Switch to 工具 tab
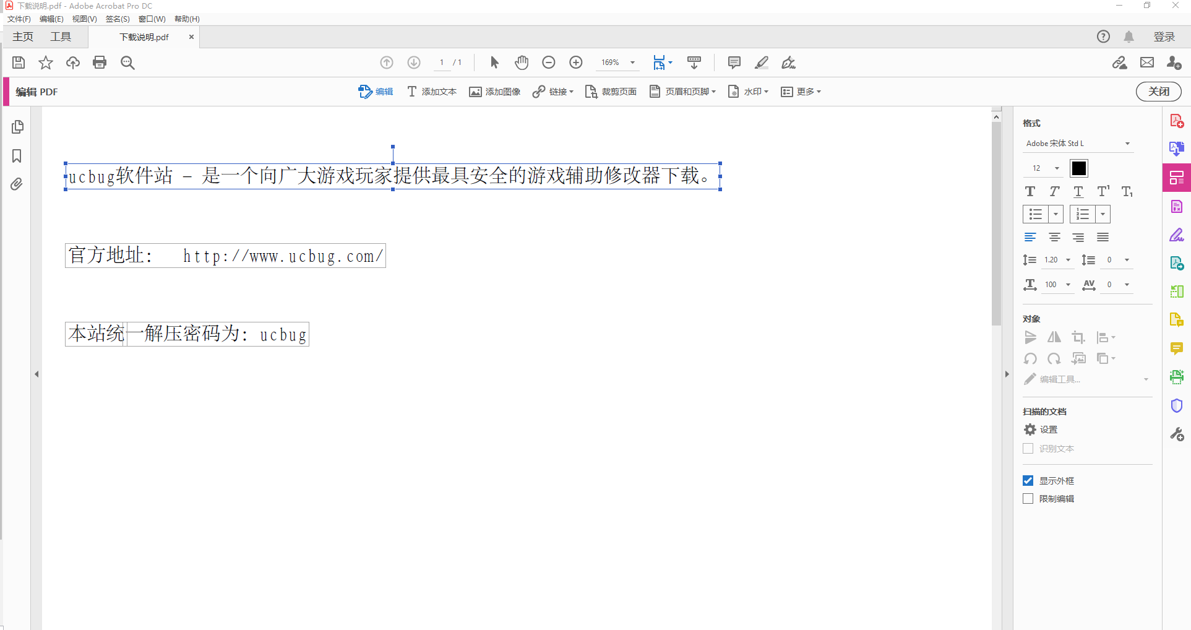The height and width of the screenshot is (630, 1191). click(61, 37)
